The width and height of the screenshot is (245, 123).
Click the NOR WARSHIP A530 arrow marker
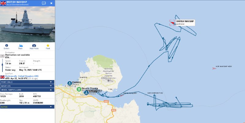pos(214,68)
